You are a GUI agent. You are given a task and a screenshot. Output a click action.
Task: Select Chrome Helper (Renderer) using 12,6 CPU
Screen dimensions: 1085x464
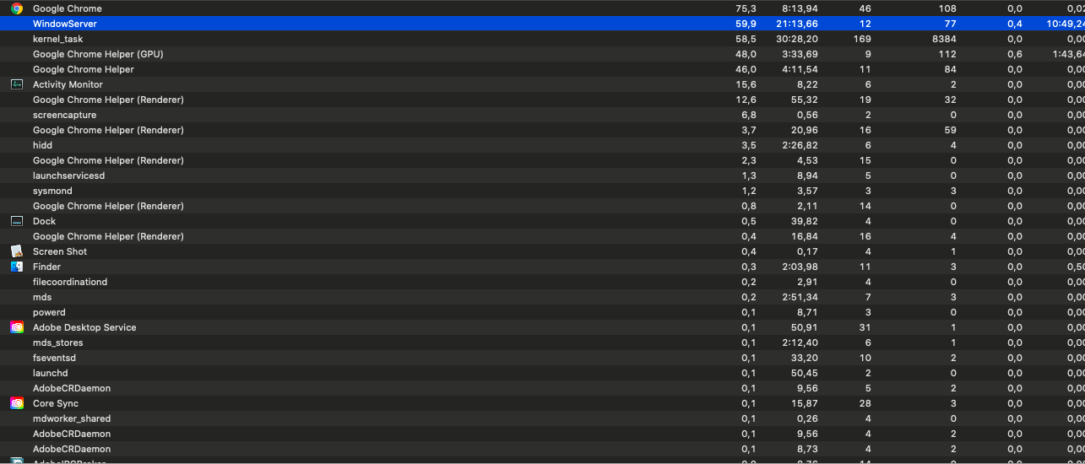coord(108,100)
